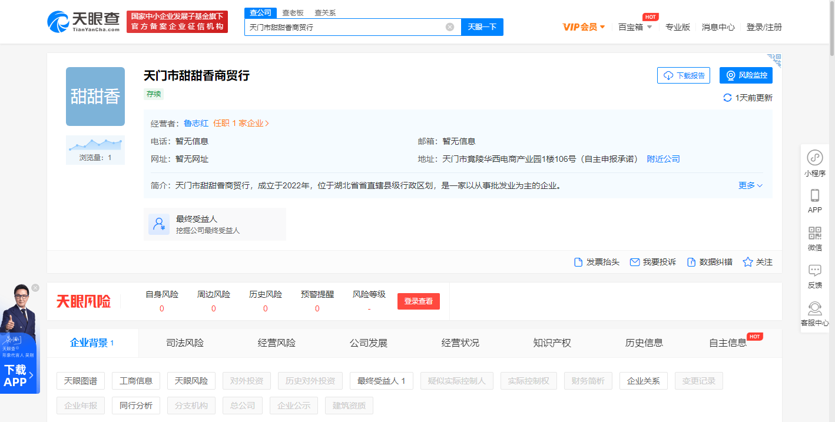Click the 风险监控 button

click(746, 75)
